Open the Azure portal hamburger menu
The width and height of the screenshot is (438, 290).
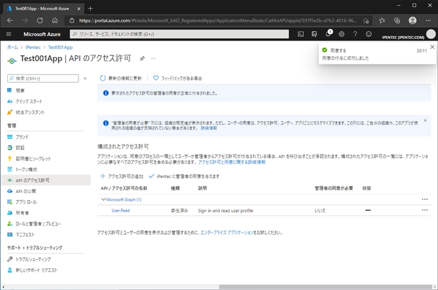click(x=8, y=34)
